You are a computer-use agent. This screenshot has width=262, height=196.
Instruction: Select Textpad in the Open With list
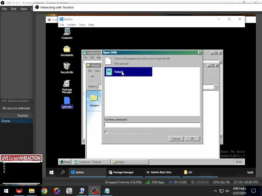point(128,72)
